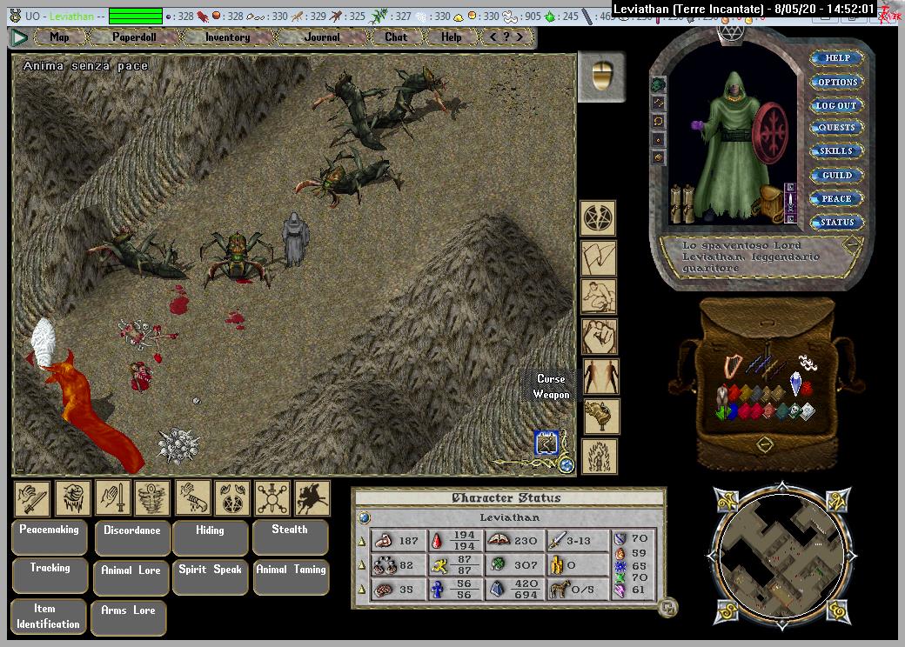This screenshot has height=647, width=905.
Task: Open the SKILLS list
Action: 837,151
